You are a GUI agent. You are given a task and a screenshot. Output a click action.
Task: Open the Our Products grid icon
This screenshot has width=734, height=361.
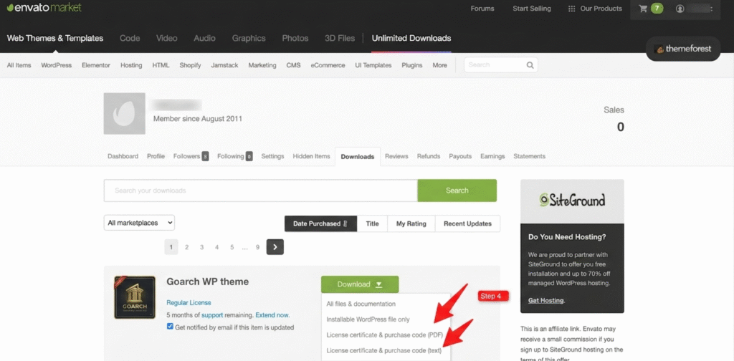571,9
